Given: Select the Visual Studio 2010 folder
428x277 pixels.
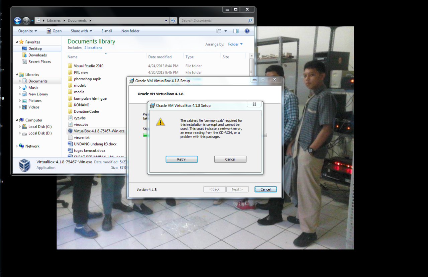Looking at the screenshot, I should click(89, 66).
